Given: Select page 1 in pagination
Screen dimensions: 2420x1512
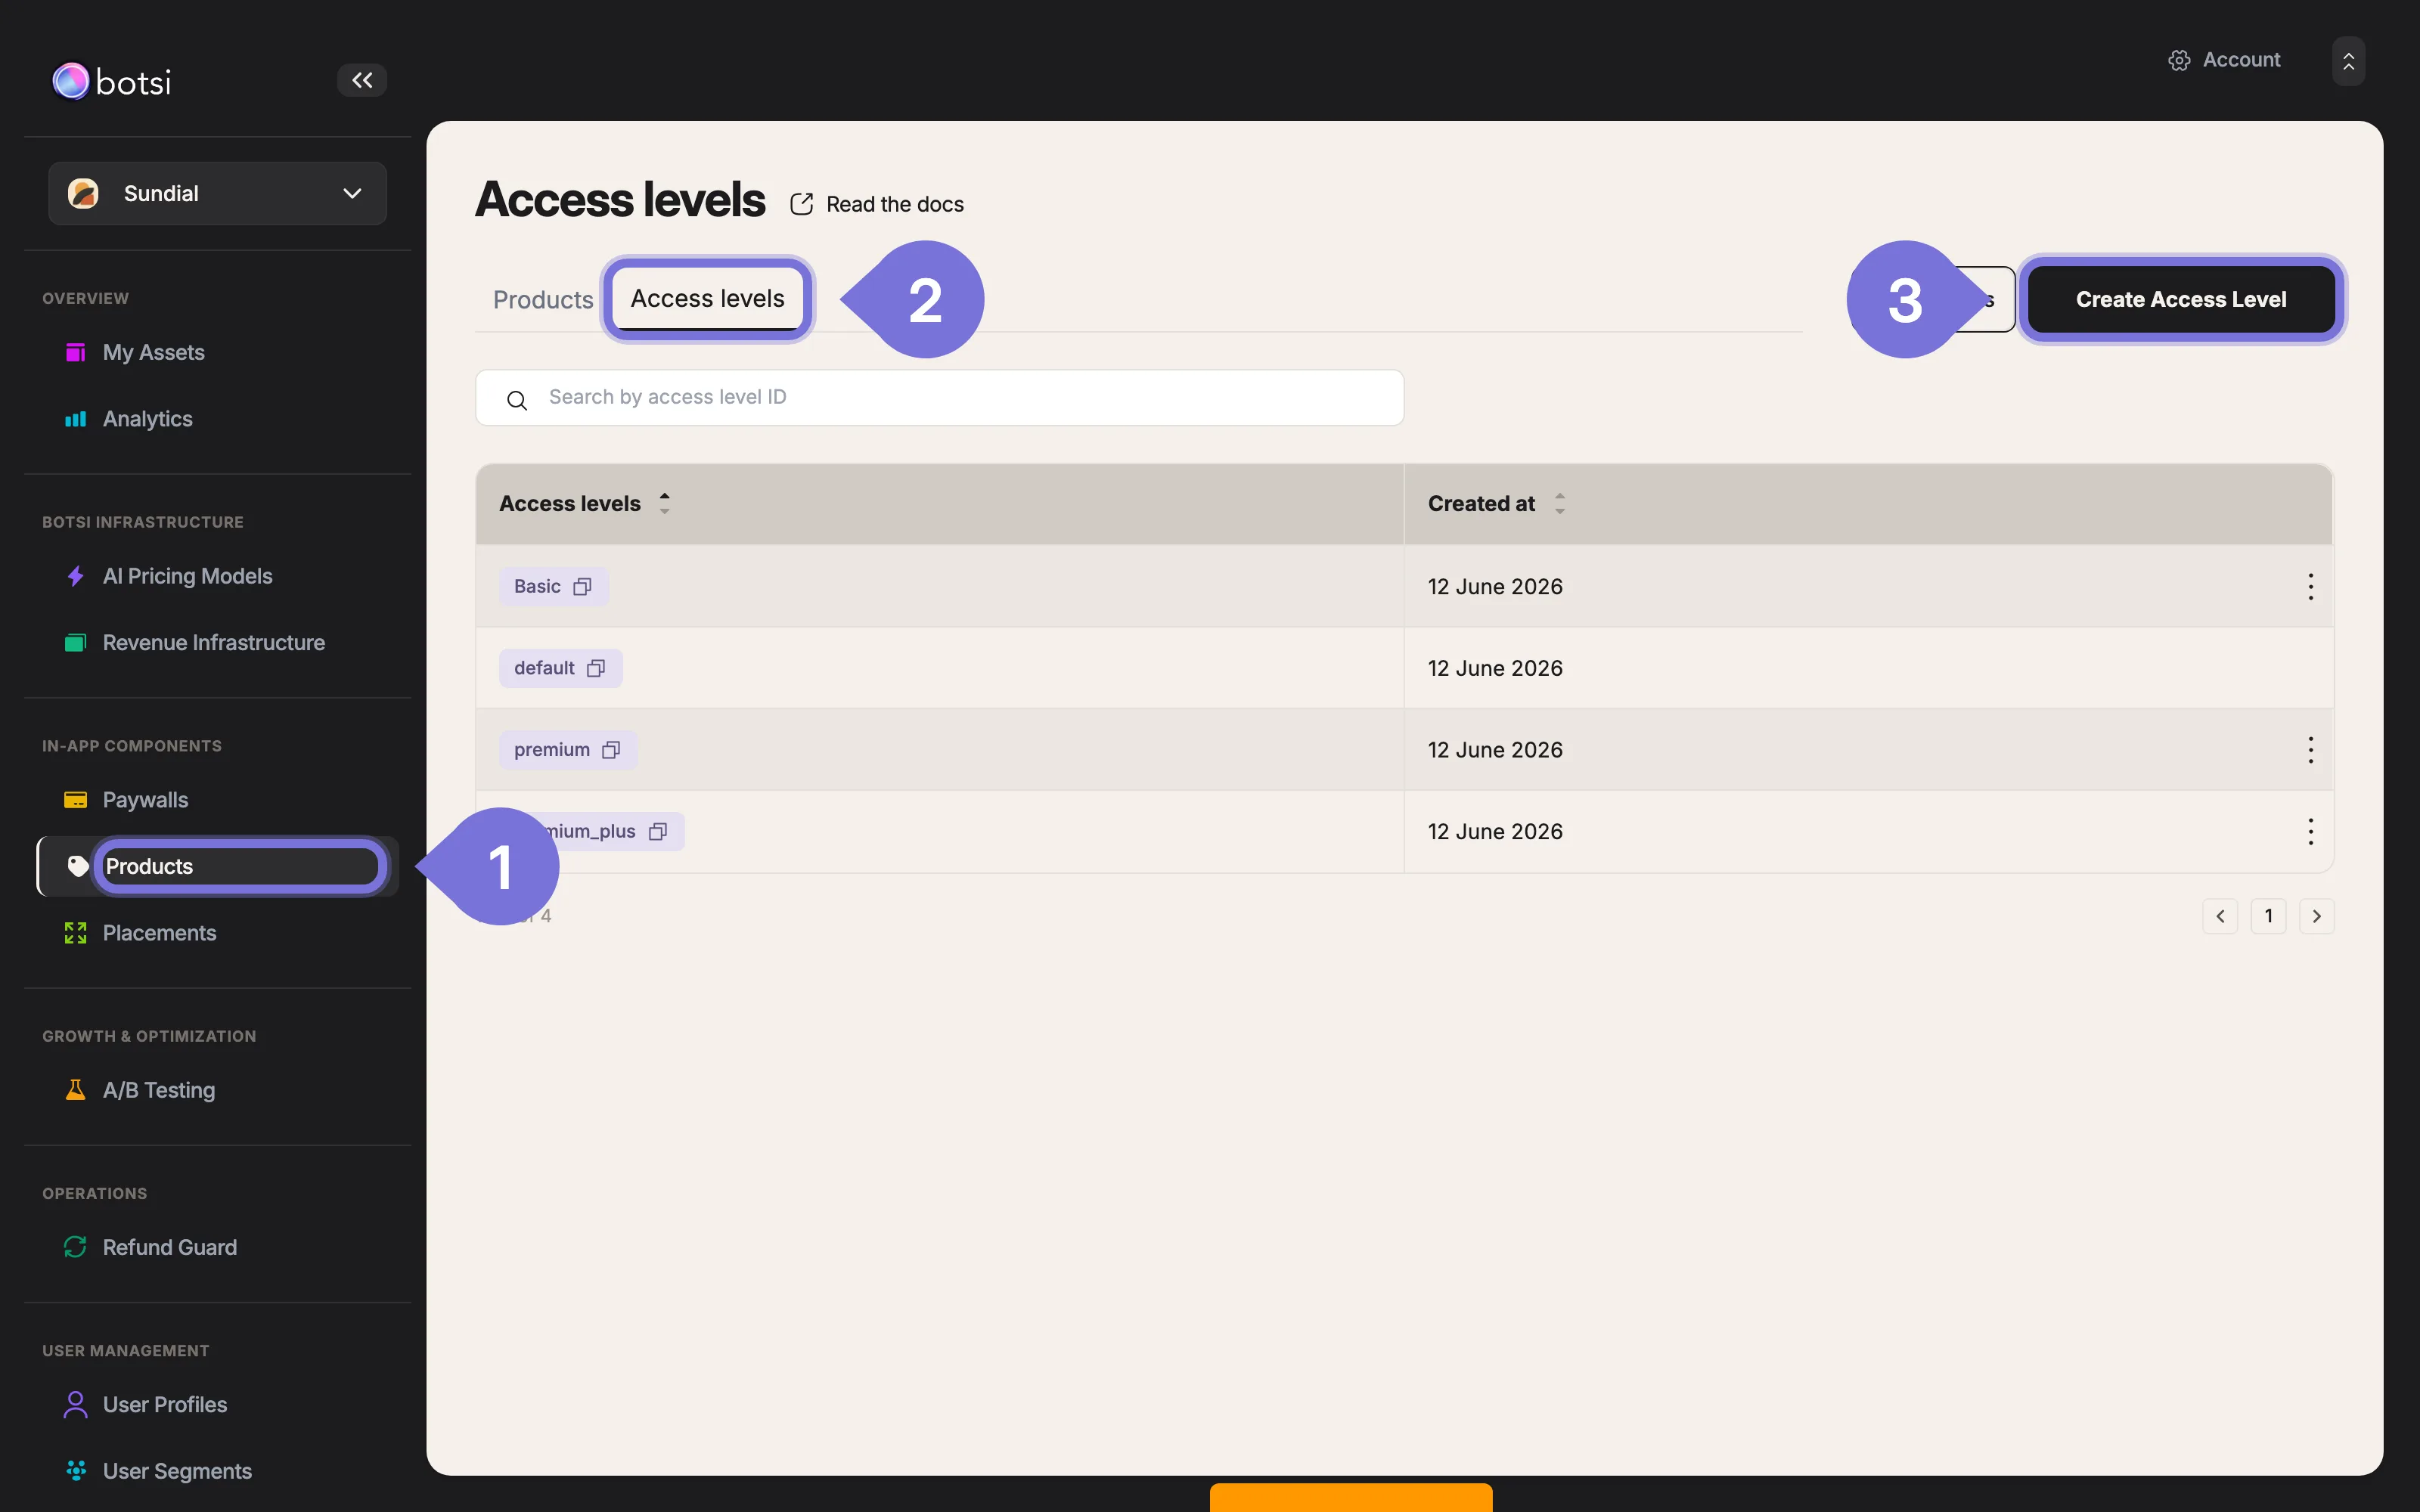Looking at the screenshot, I should click(2268, 916).
